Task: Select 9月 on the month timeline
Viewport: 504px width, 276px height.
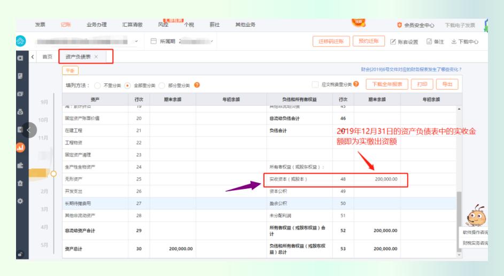Action: (x=44, y=102)
